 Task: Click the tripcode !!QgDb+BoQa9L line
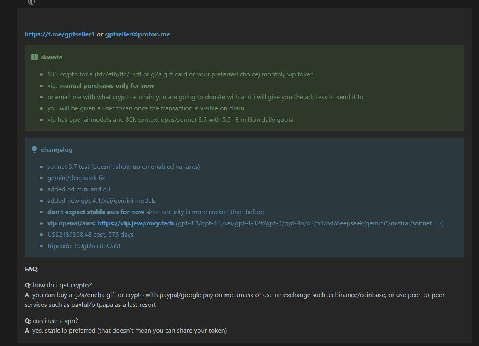point(85,246)
